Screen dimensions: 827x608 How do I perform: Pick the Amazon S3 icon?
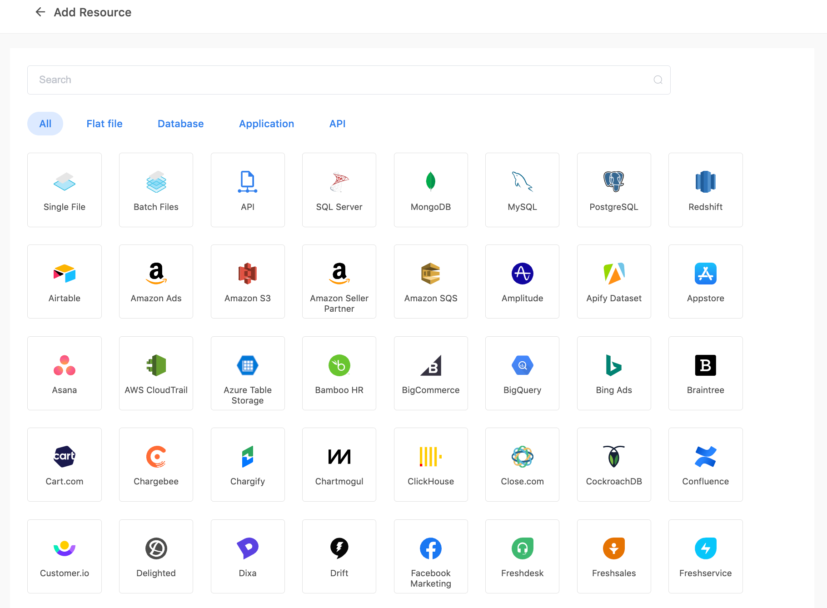248,274
